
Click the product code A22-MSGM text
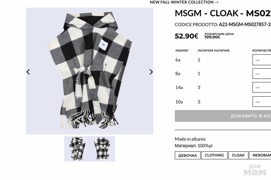[x=245, y=24]
